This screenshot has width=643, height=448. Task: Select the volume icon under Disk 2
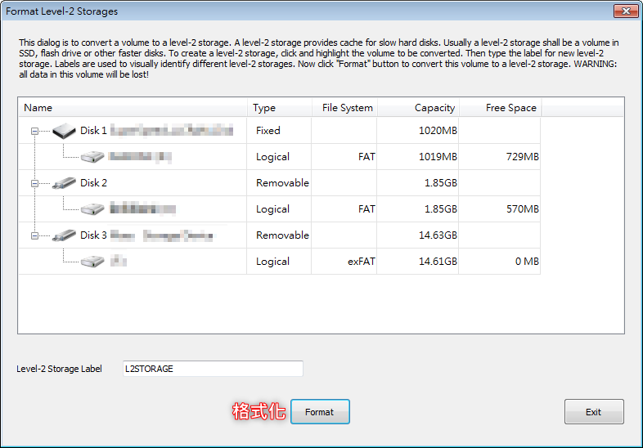92,209
